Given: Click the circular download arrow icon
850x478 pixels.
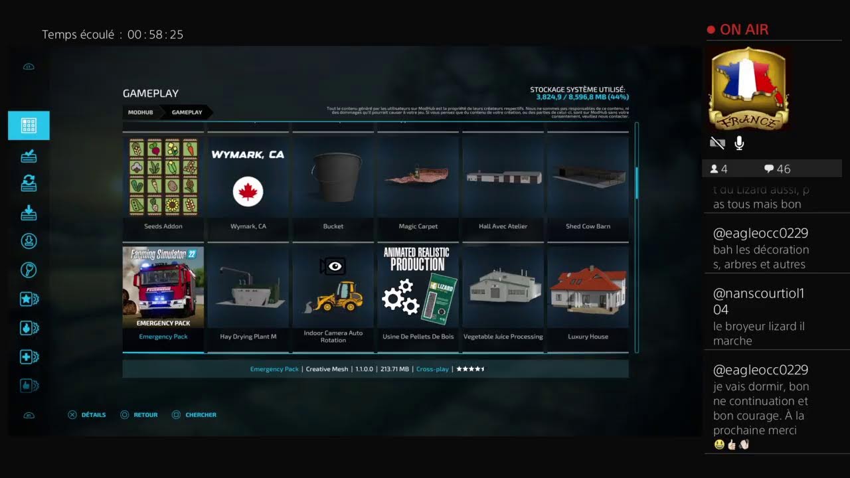Looking at the screenshot, I should pyautogui.click(x=29, y=241).
